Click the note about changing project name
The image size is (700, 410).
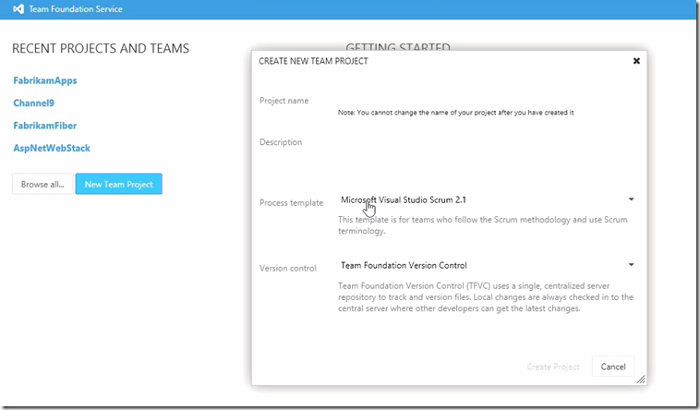456,113
